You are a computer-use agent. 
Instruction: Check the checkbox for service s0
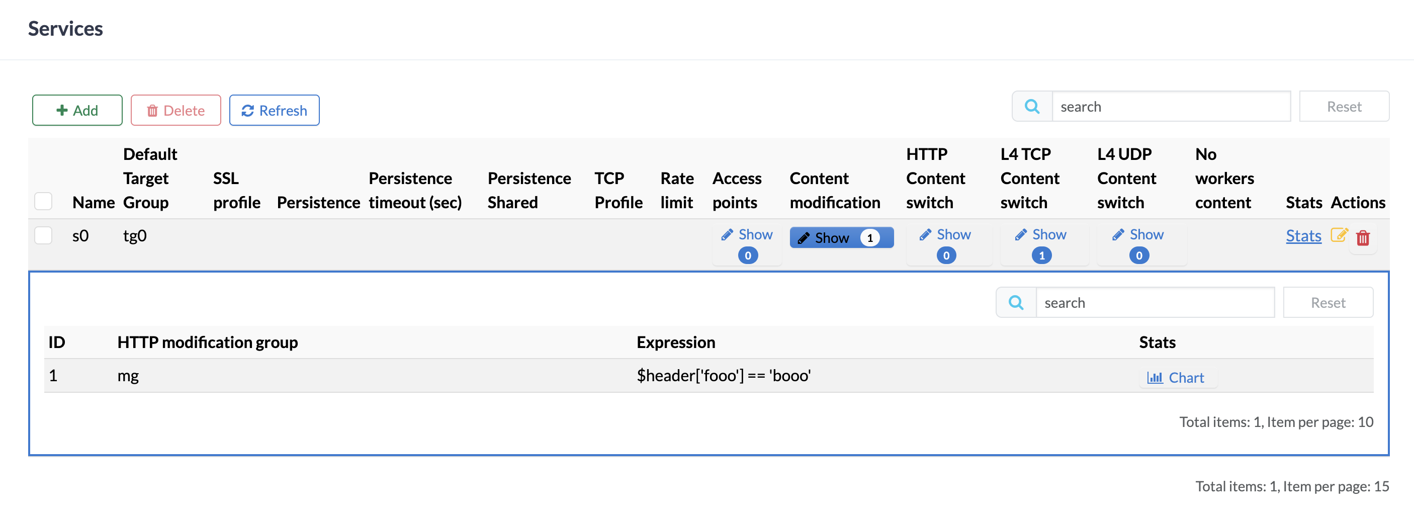click(x=43, y=235)
